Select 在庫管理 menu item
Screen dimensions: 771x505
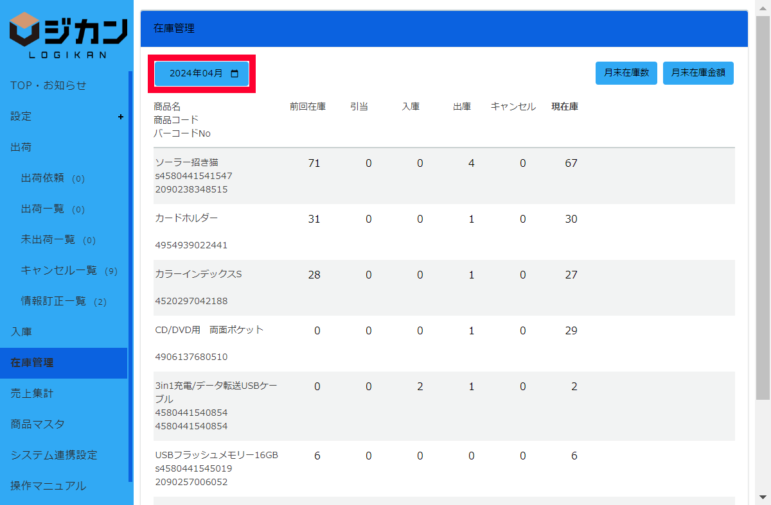pos(32,363)
